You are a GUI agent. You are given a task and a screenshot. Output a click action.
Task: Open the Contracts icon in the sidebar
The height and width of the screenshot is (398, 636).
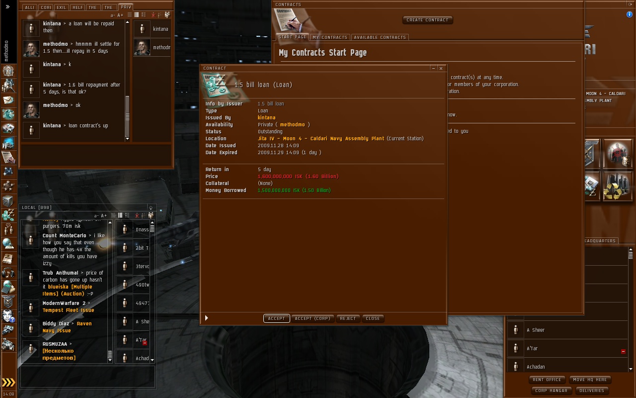tap(8, 157)
